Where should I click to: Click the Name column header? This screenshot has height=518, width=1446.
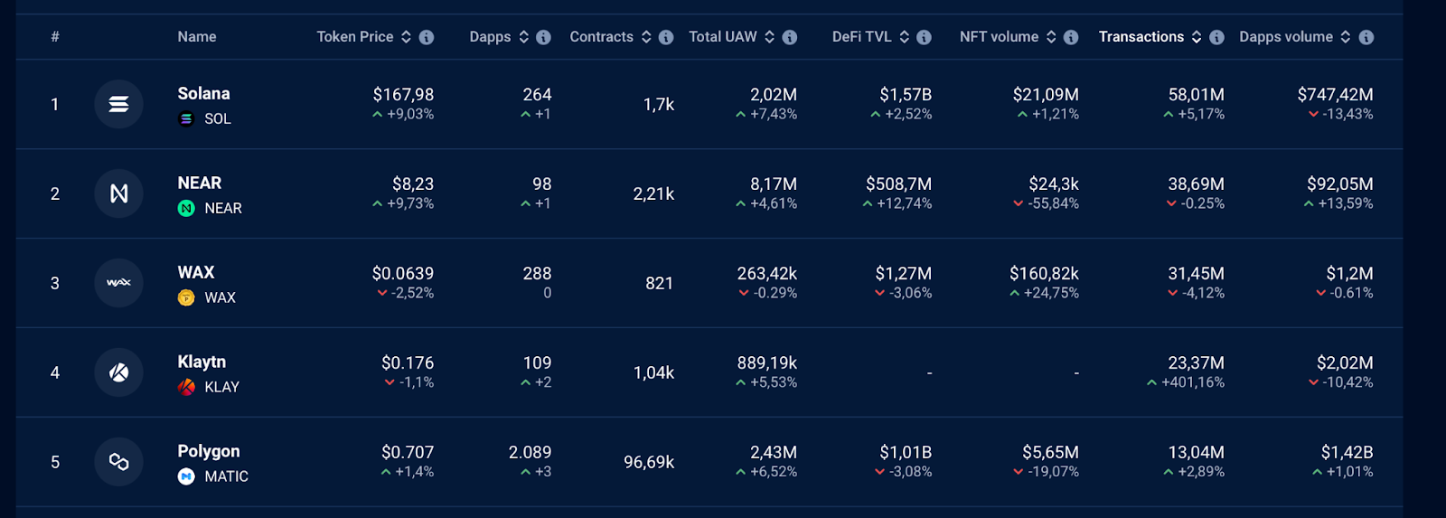[197, 37]
